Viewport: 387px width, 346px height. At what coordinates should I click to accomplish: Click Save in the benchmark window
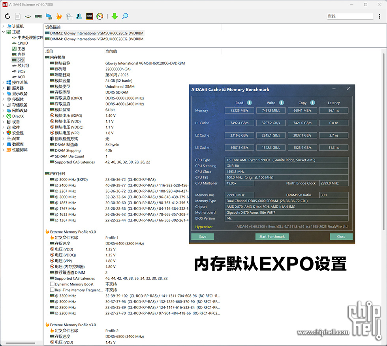point(203,237)
